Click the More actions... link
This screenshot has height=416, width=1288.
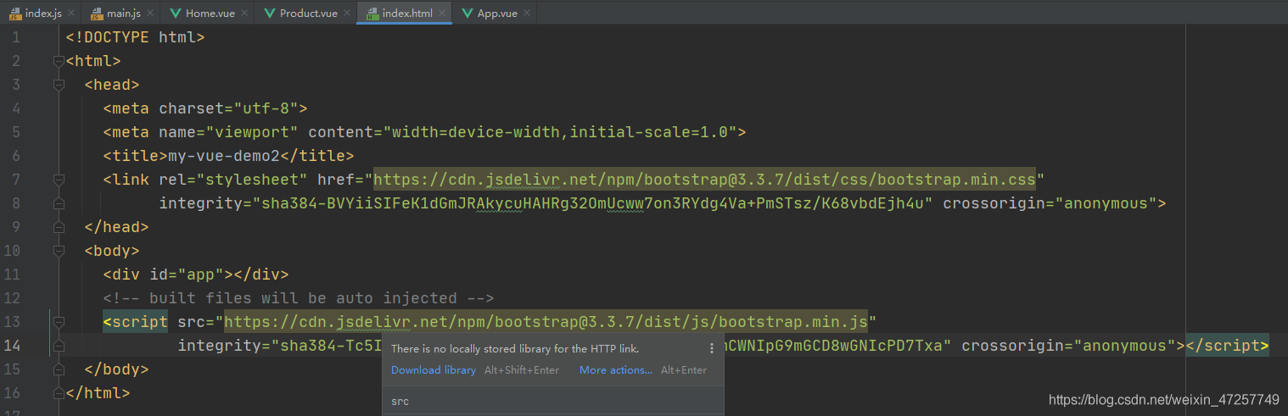pyautogui.click(x=616, y=370)
